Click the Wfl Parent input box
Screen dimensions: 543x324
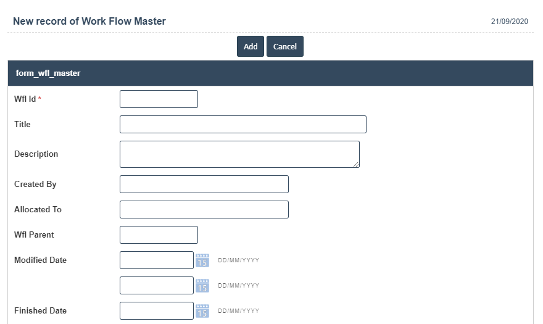coord(159,235)
